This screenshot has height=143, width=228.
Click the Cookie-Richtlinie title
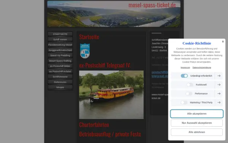[197, 43]
